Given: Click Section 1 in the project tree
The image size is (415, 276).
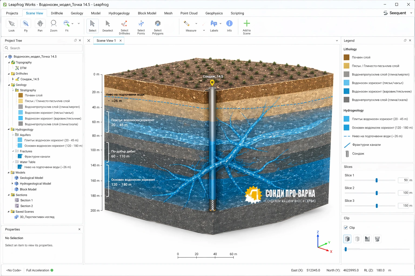Looking at the screenshot, I should tap(26, 200).
